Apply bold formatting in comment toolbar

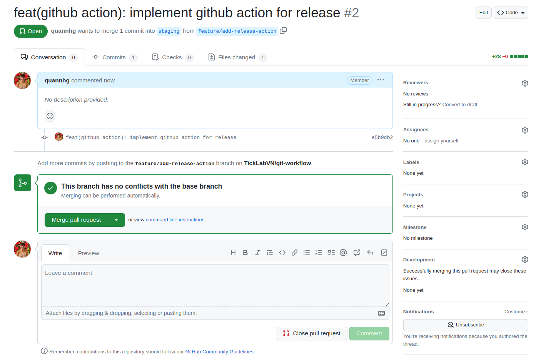[x=245, y=253]
